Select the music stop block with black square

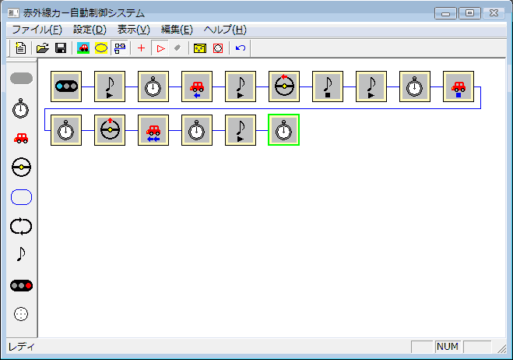pyautogui.click(x=328, y=86)
